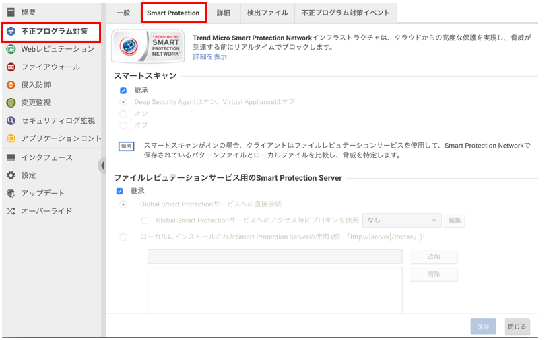Viewport: 553px width, 340px height.
Task: Click the server list box
Action: point(275,290)
